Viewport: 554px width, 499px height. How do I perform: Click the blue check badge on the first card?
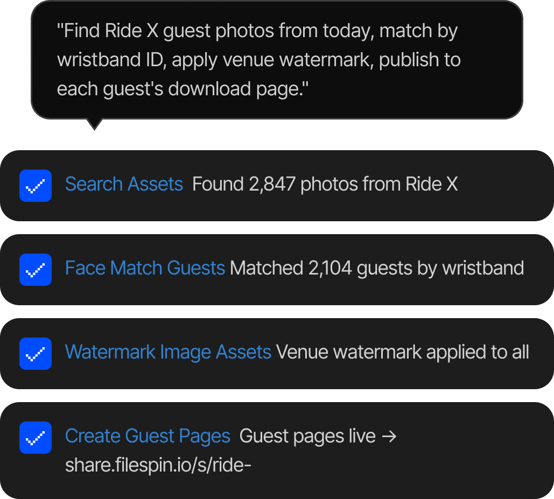point(35,185)
